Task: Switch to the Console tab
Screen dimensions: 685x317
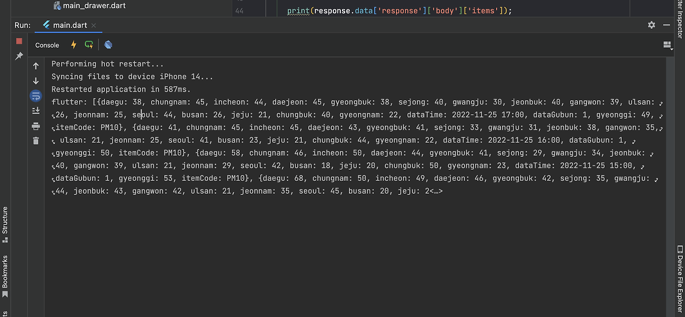Action: pos(47,46)
